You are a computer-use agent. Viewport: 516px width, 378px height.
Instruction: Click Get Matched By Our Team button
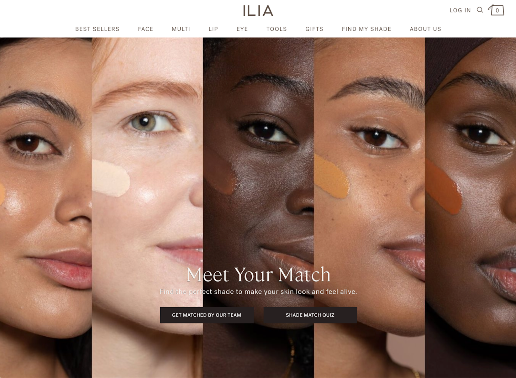click(207, 315)
